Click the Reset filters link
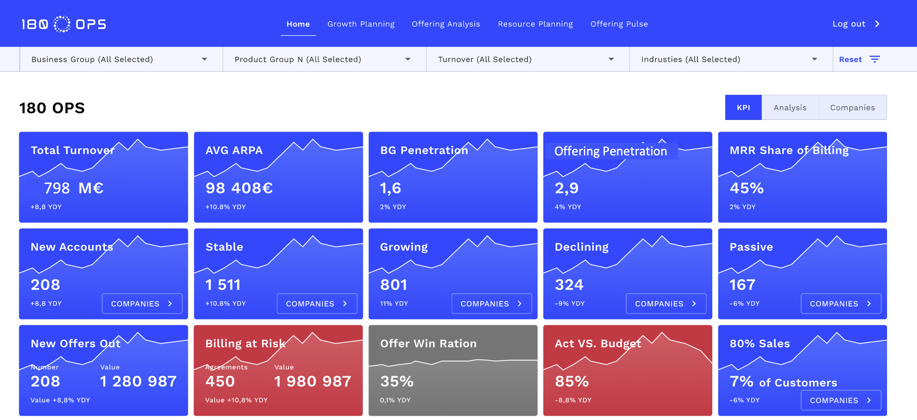 point(850,59)
